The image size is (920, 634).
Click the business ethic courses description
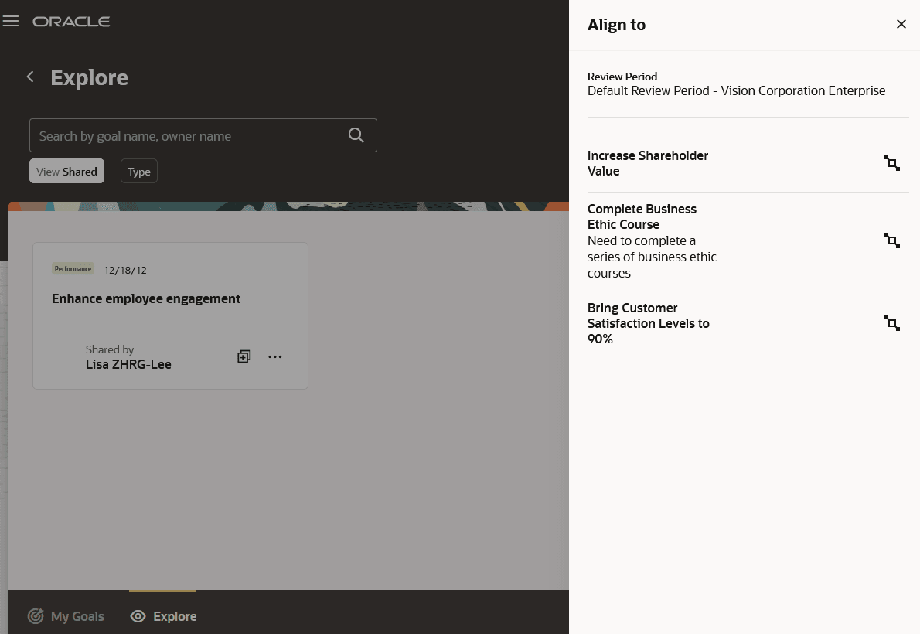[x=652, y=257]
